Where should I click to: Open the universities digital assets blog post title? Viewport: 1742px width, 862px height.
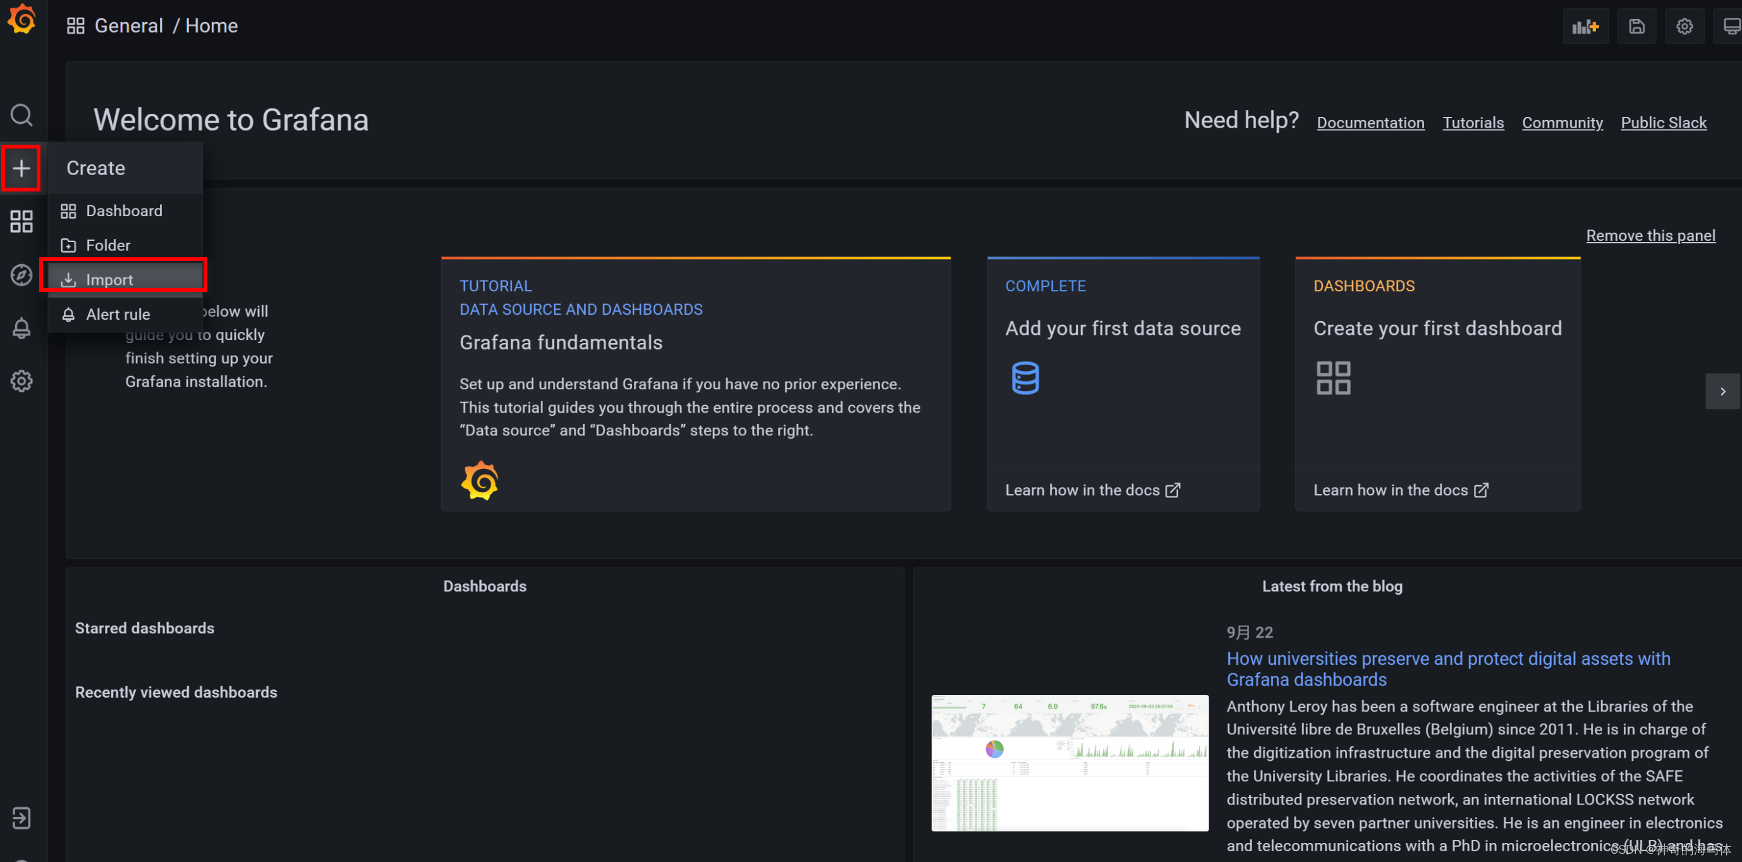1448,669
